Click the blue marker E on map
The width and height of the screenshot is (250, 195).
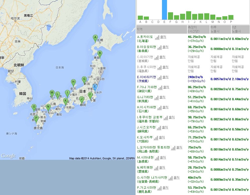(x=95, y=87)
